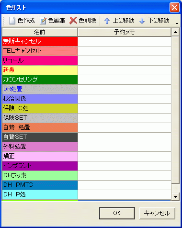Select the cyan DH P処 row
The width and height of the screenshot is (182, 228).
(40, 194)
